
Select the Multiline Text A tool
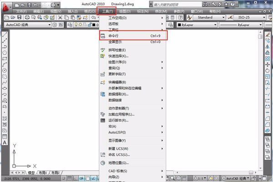[5, 142]
